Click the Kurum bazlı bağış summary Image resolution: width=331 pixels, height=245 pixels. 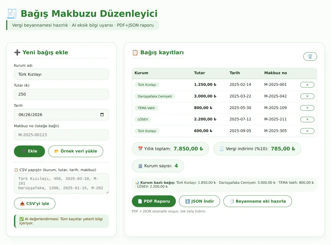pyautogui.click(x=225, y=184)
